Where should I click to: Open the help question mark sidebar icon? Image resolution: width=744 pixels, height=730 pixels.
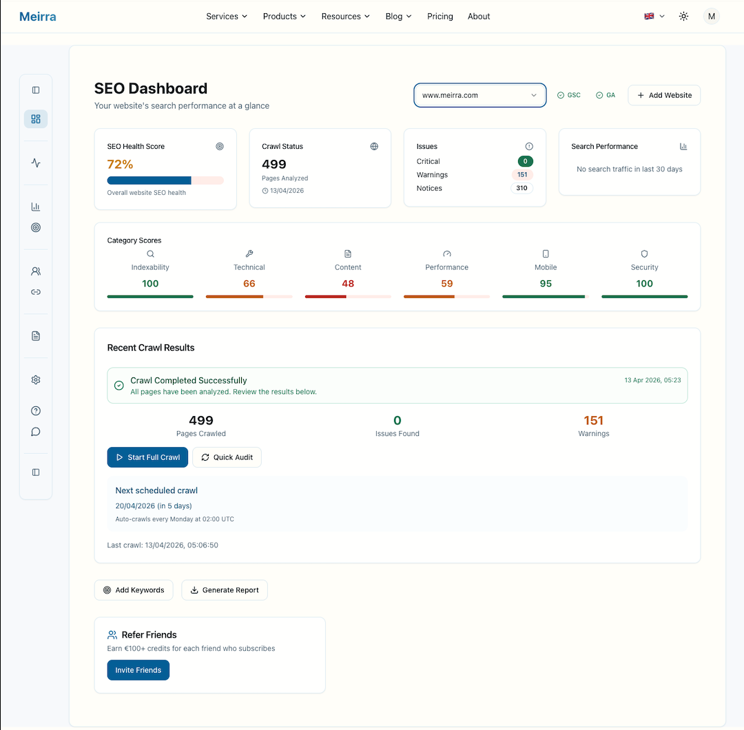[36, 410]
